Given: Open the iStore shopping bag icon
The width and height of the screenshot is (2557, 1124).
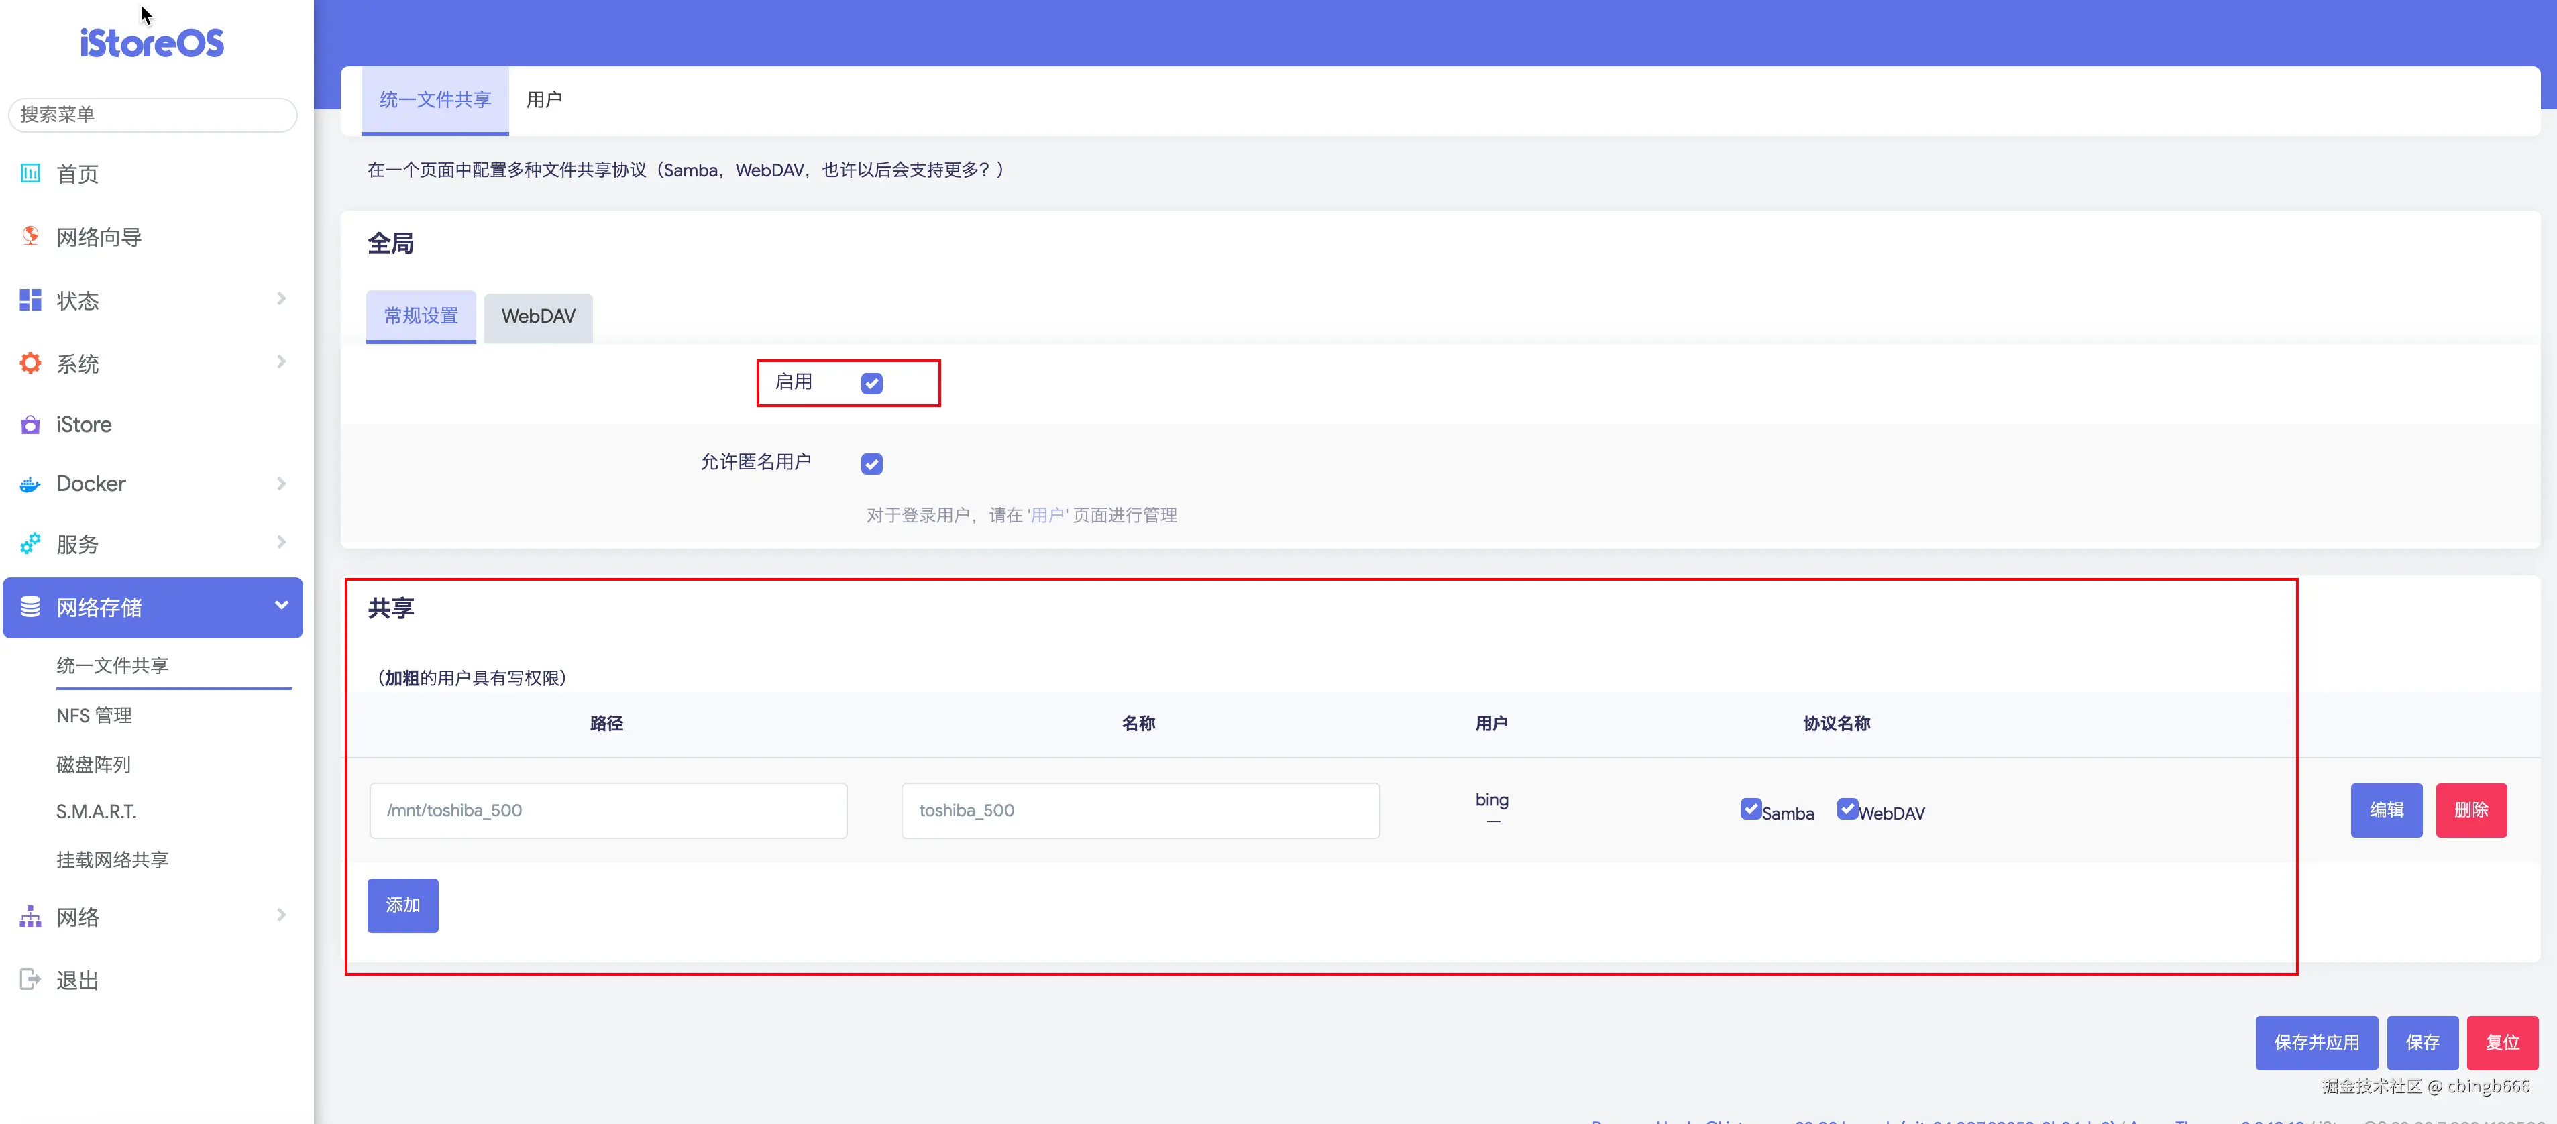Looking at the screenshot, I should click(x=31, y=425).
